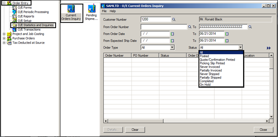This screenshot has width=278, height=137.
Task: Click the O/E Reports folder icon
Action: pos(14,16)
